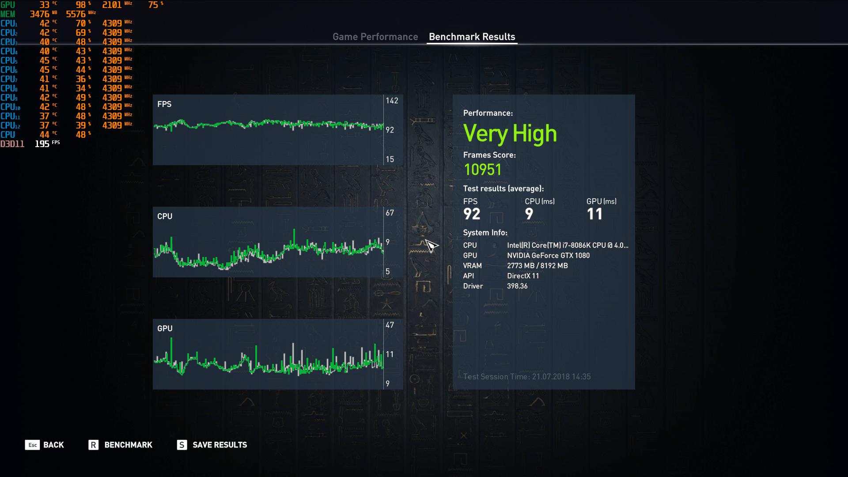
Task: Click the FPS graph panel
Action: pyautogui.click(x=268, y=129)
